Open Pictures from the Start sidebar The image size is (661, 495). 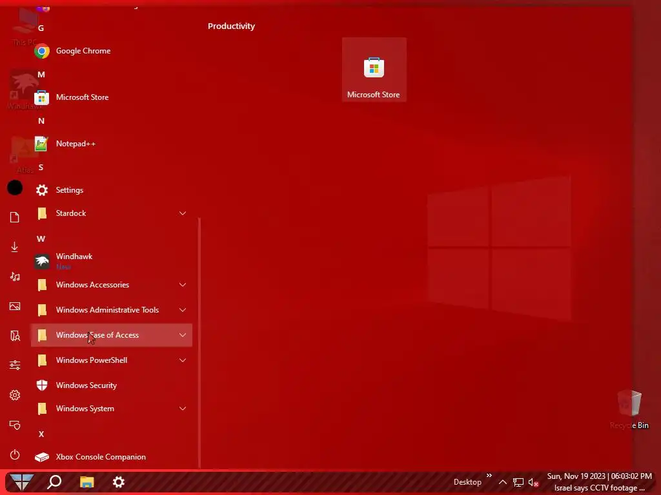click(15, 306)
